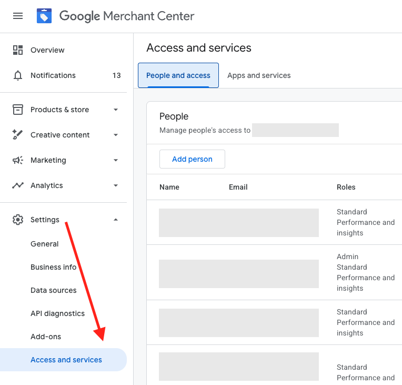The width and height of the screenshot is (402, 385).
Task: Click the Analytics trend line icon
Action: pos(18,185)
